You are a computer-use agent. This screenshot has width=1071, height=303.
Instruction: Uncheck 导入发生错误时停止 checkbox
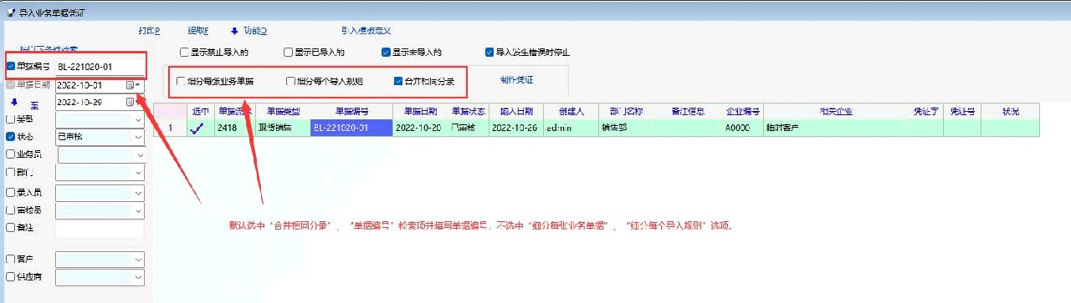pos(489,52)
